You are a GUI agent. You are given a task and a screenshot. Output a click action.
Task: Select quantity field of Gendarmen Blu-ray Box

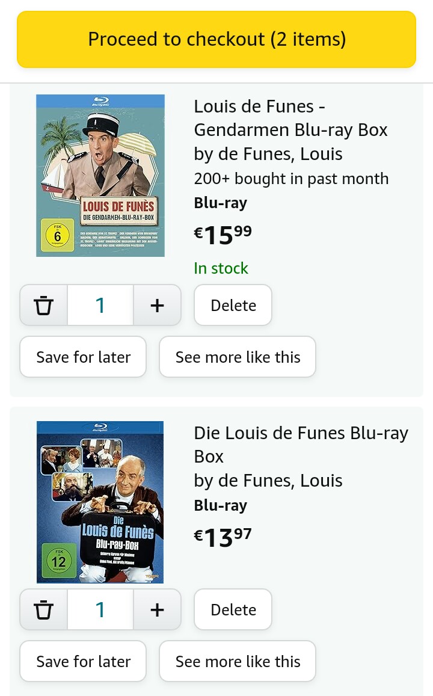(100, 306)
